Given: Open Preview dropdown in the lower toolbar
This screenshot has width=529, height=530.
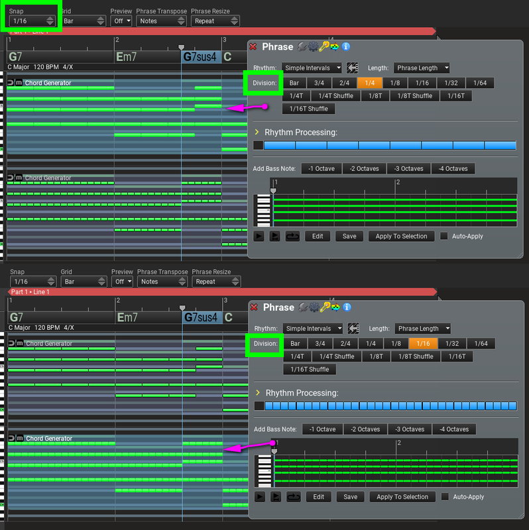Looking at the screenshot, I should tap(122, 282).
